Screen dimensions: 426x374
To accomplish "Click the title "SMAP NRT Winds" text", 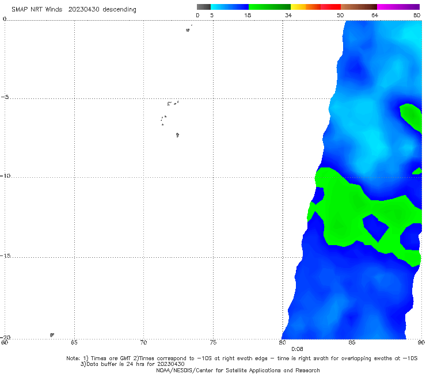I will pos(37,10).
